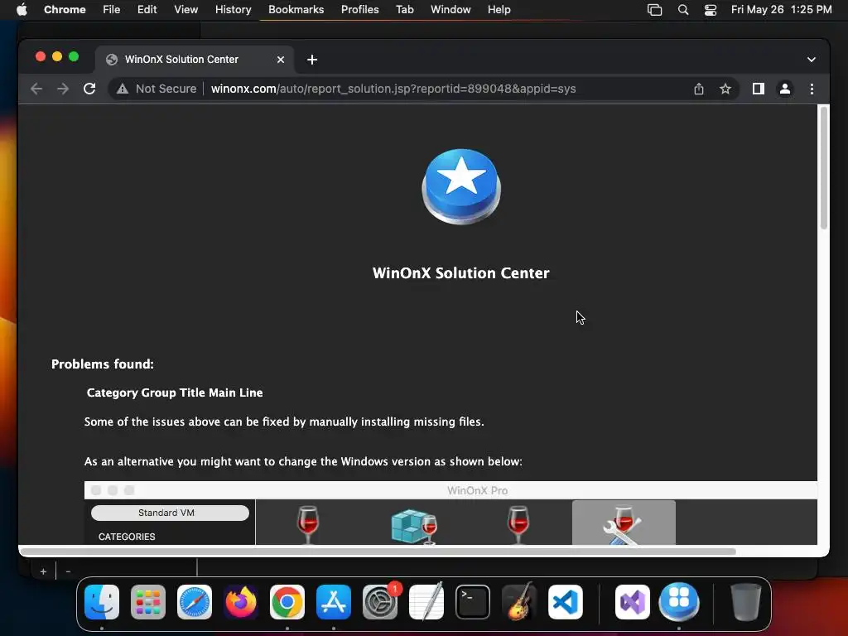Open Safari from the Dock

(195, 602)
